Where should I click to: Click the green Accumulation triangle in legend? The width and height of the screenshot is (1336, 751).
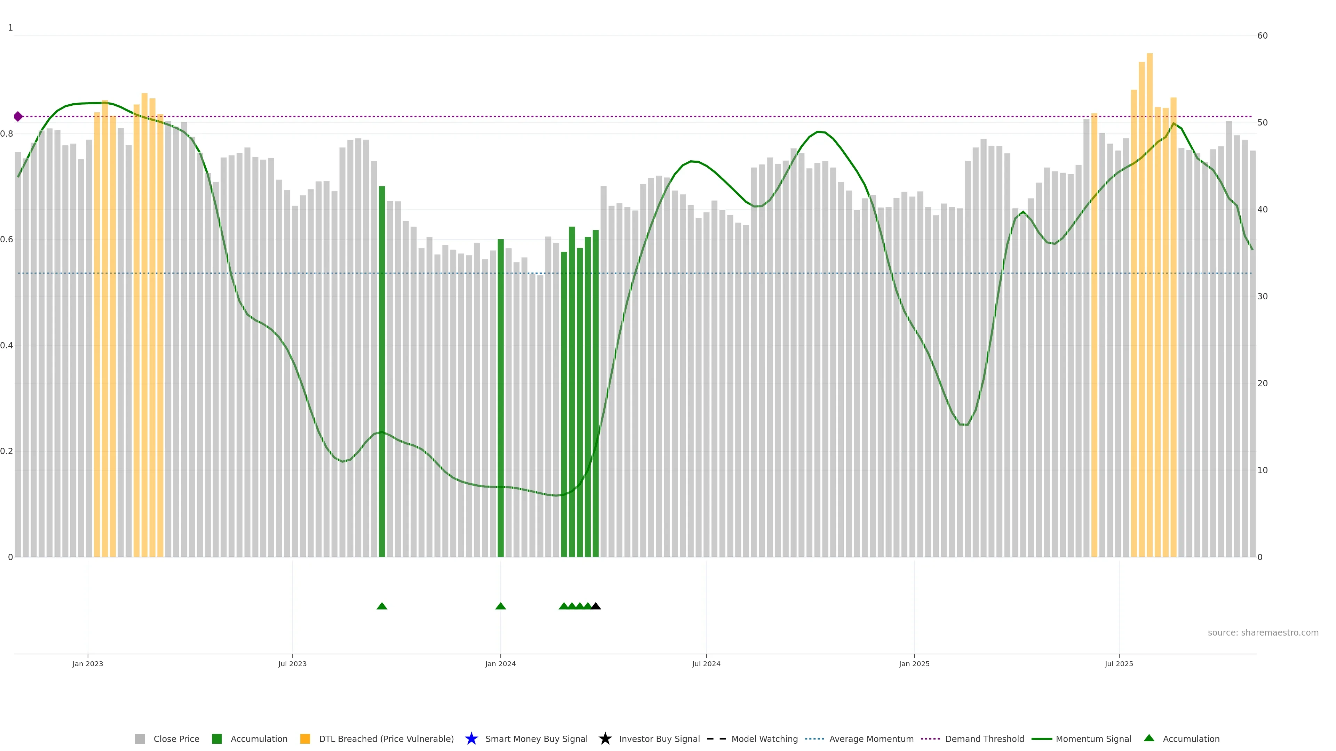(1149, 738)
